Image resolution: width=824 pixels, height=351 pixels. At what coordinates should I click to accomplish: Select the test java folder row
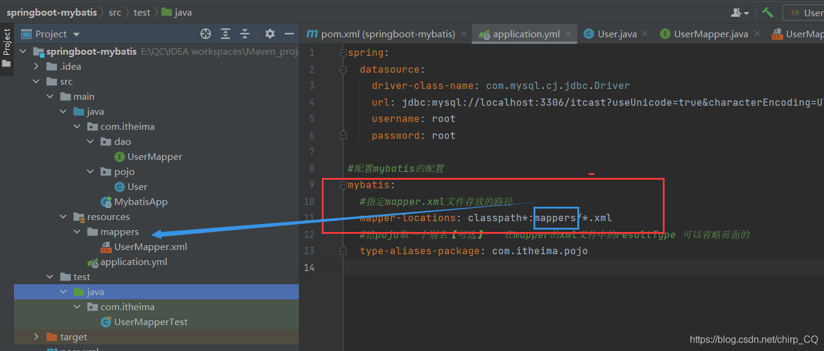pyautogui.click(x=156, y=291)
